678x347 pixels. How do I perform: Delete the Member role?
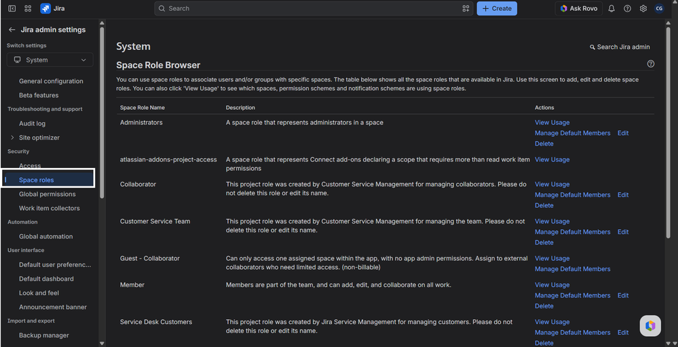point(544,306)
